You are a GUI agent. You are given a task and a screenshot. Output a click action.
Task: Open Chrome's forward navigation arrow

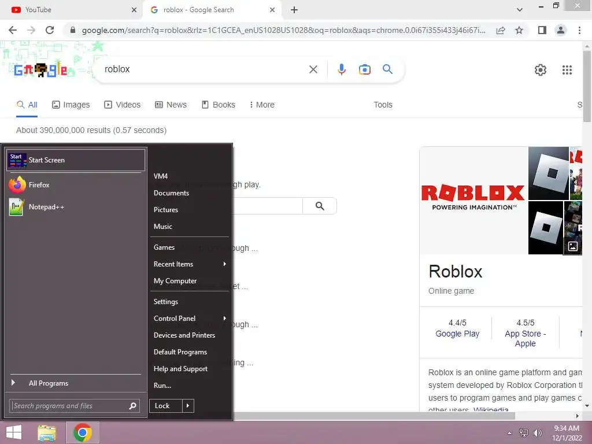click(x=31, y=30)
